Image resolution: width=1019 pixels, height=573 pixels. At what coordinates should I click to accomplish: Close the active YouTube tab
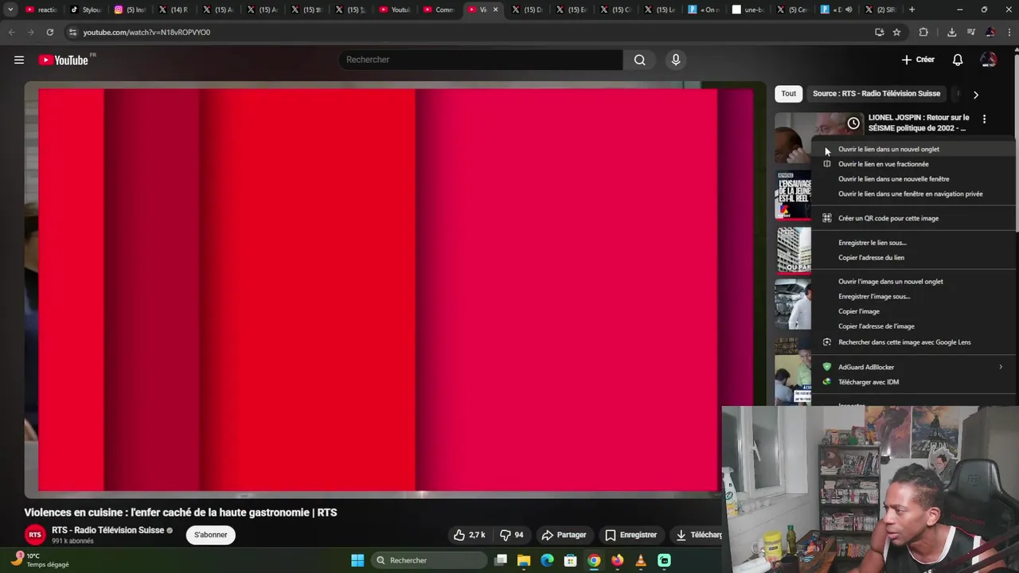point(495,10)
